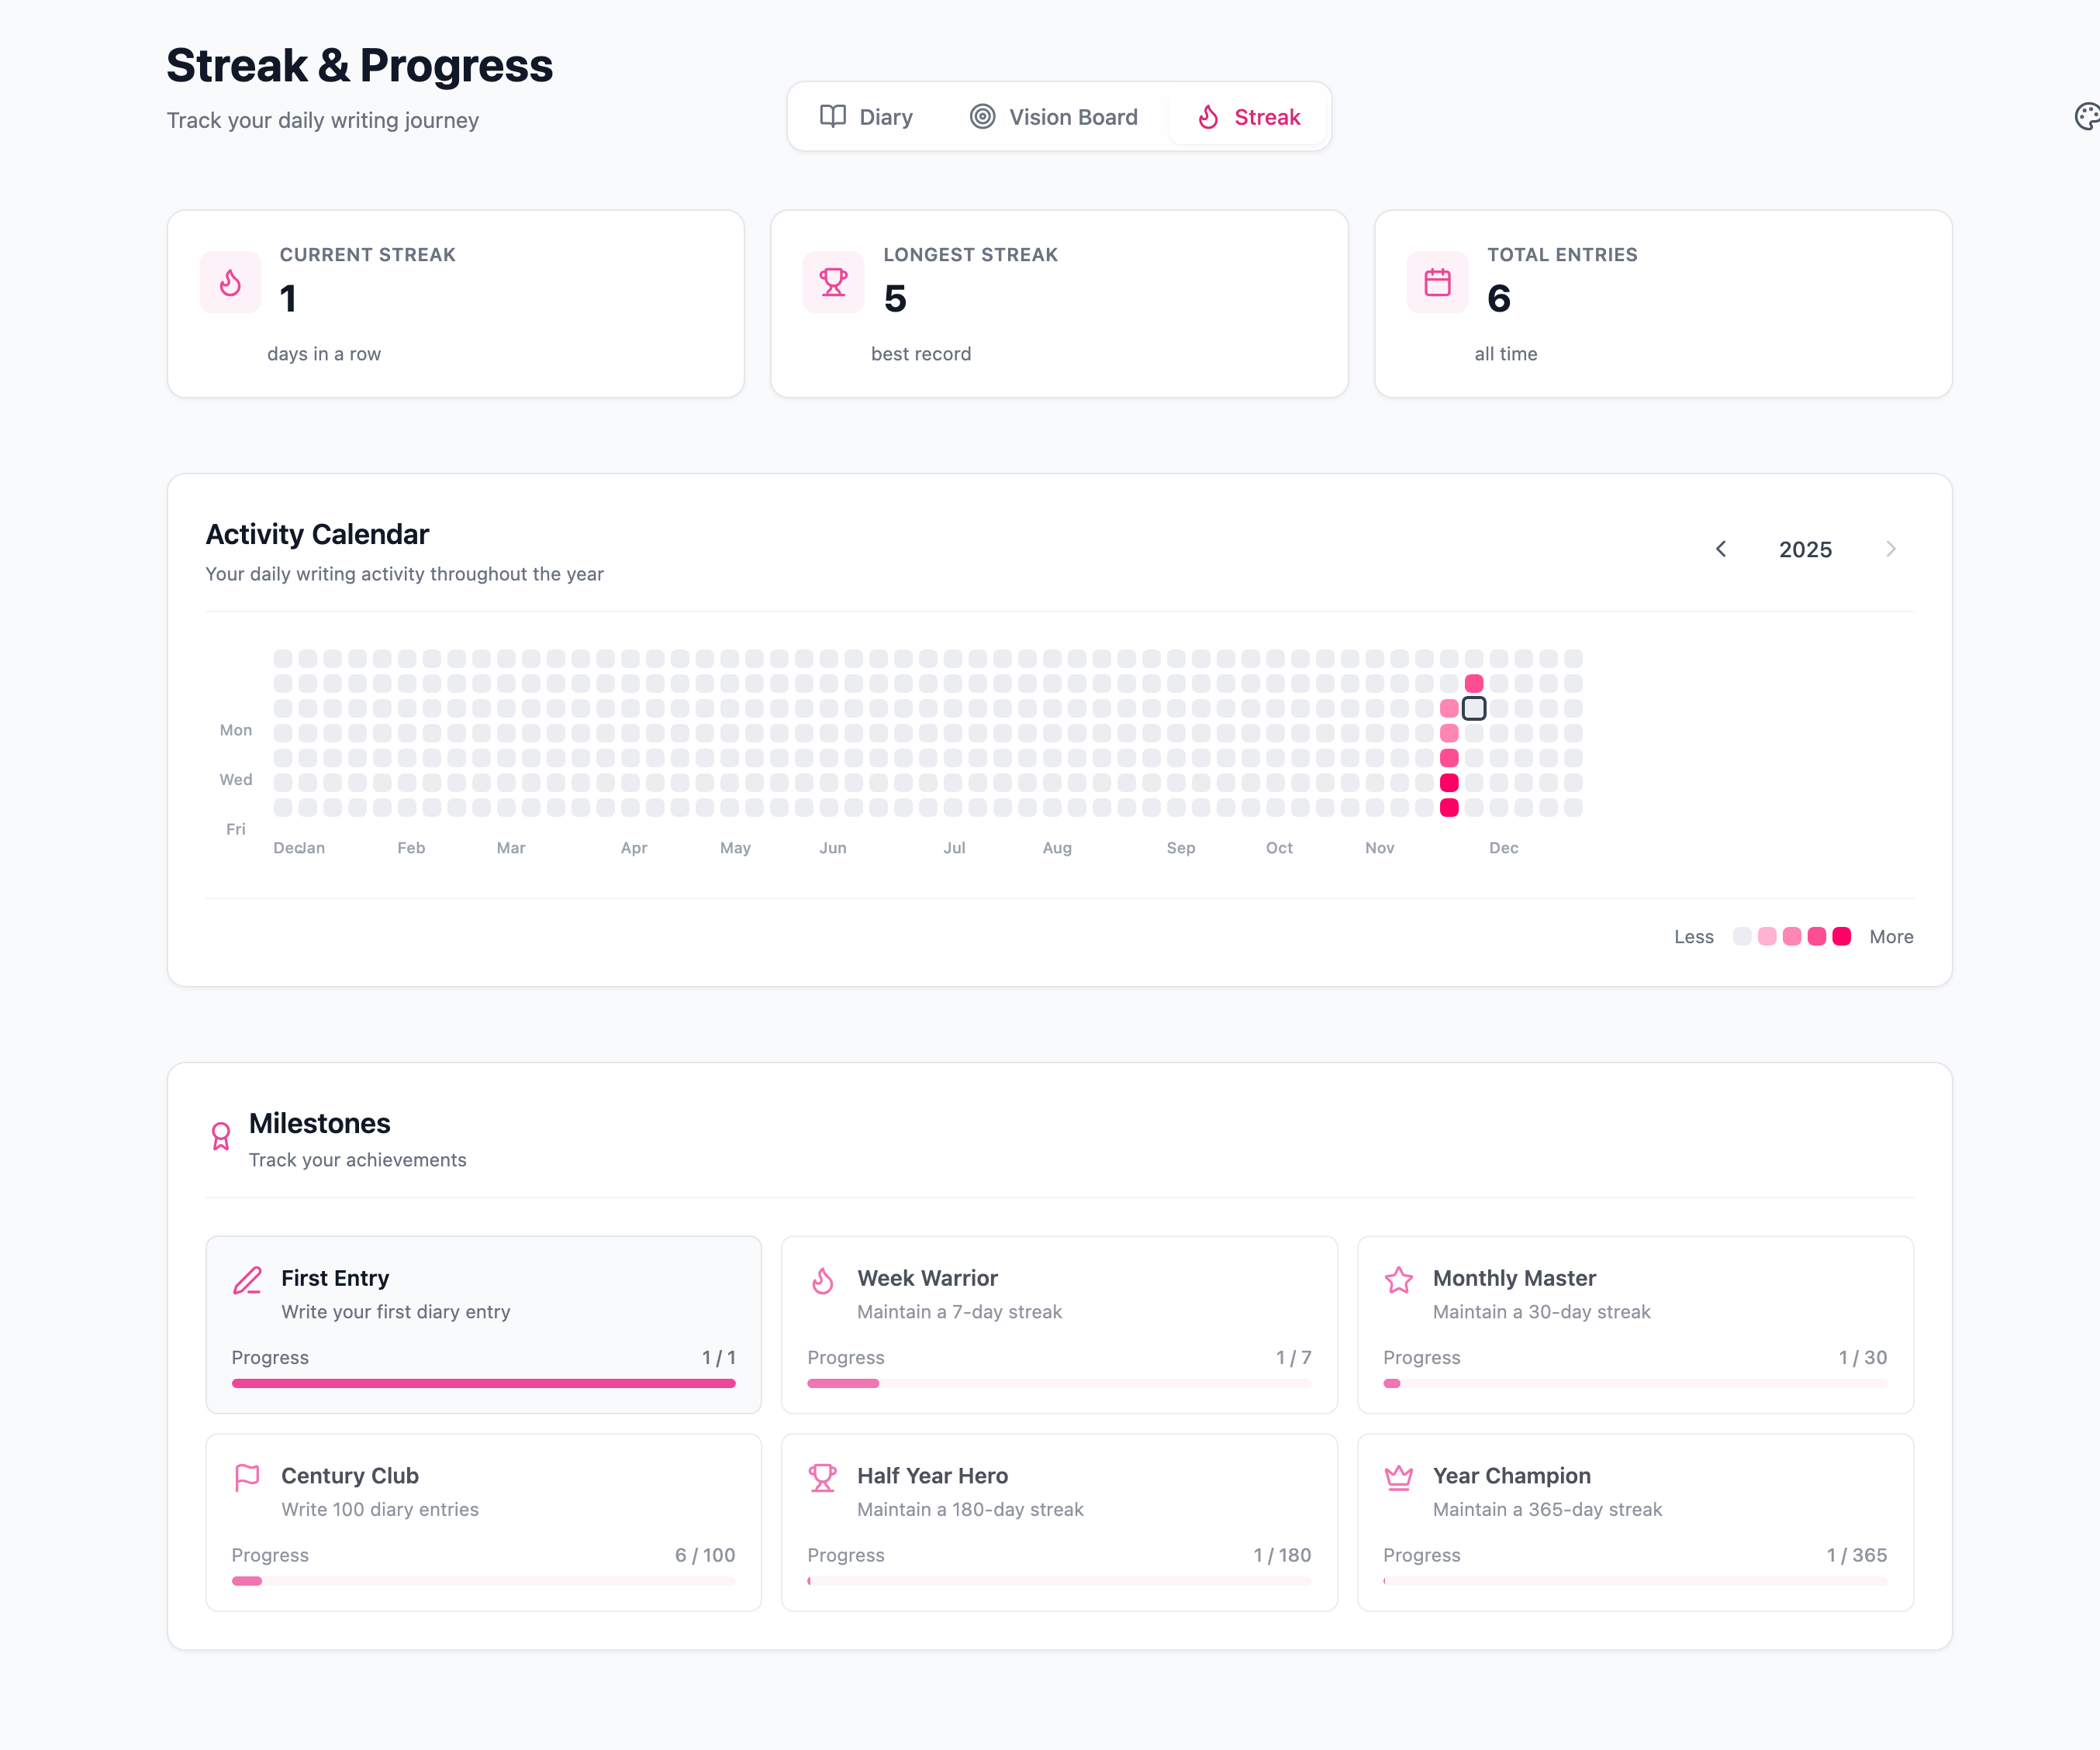Image resolution: width=2100 pixels, height=1750 pixels.
Task: Click the flag icon on Century Club milestone
Action: coord(247,1477)
